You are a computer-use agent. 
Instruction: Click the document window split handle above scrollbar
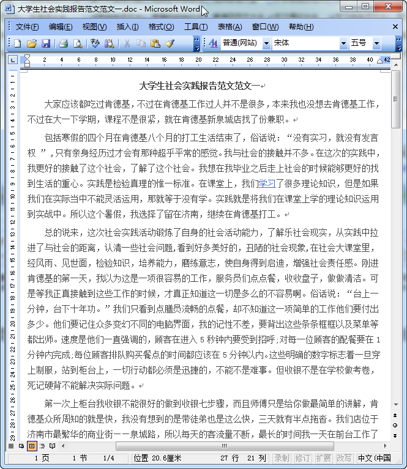point(395,56)
